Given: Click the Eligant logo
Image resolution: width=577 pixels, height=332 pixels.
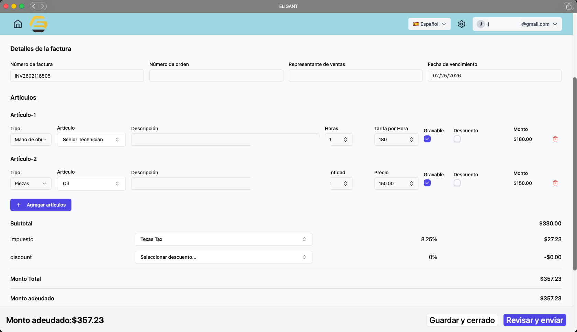Looking at the screenshot, I should click(x=38, y=24).
